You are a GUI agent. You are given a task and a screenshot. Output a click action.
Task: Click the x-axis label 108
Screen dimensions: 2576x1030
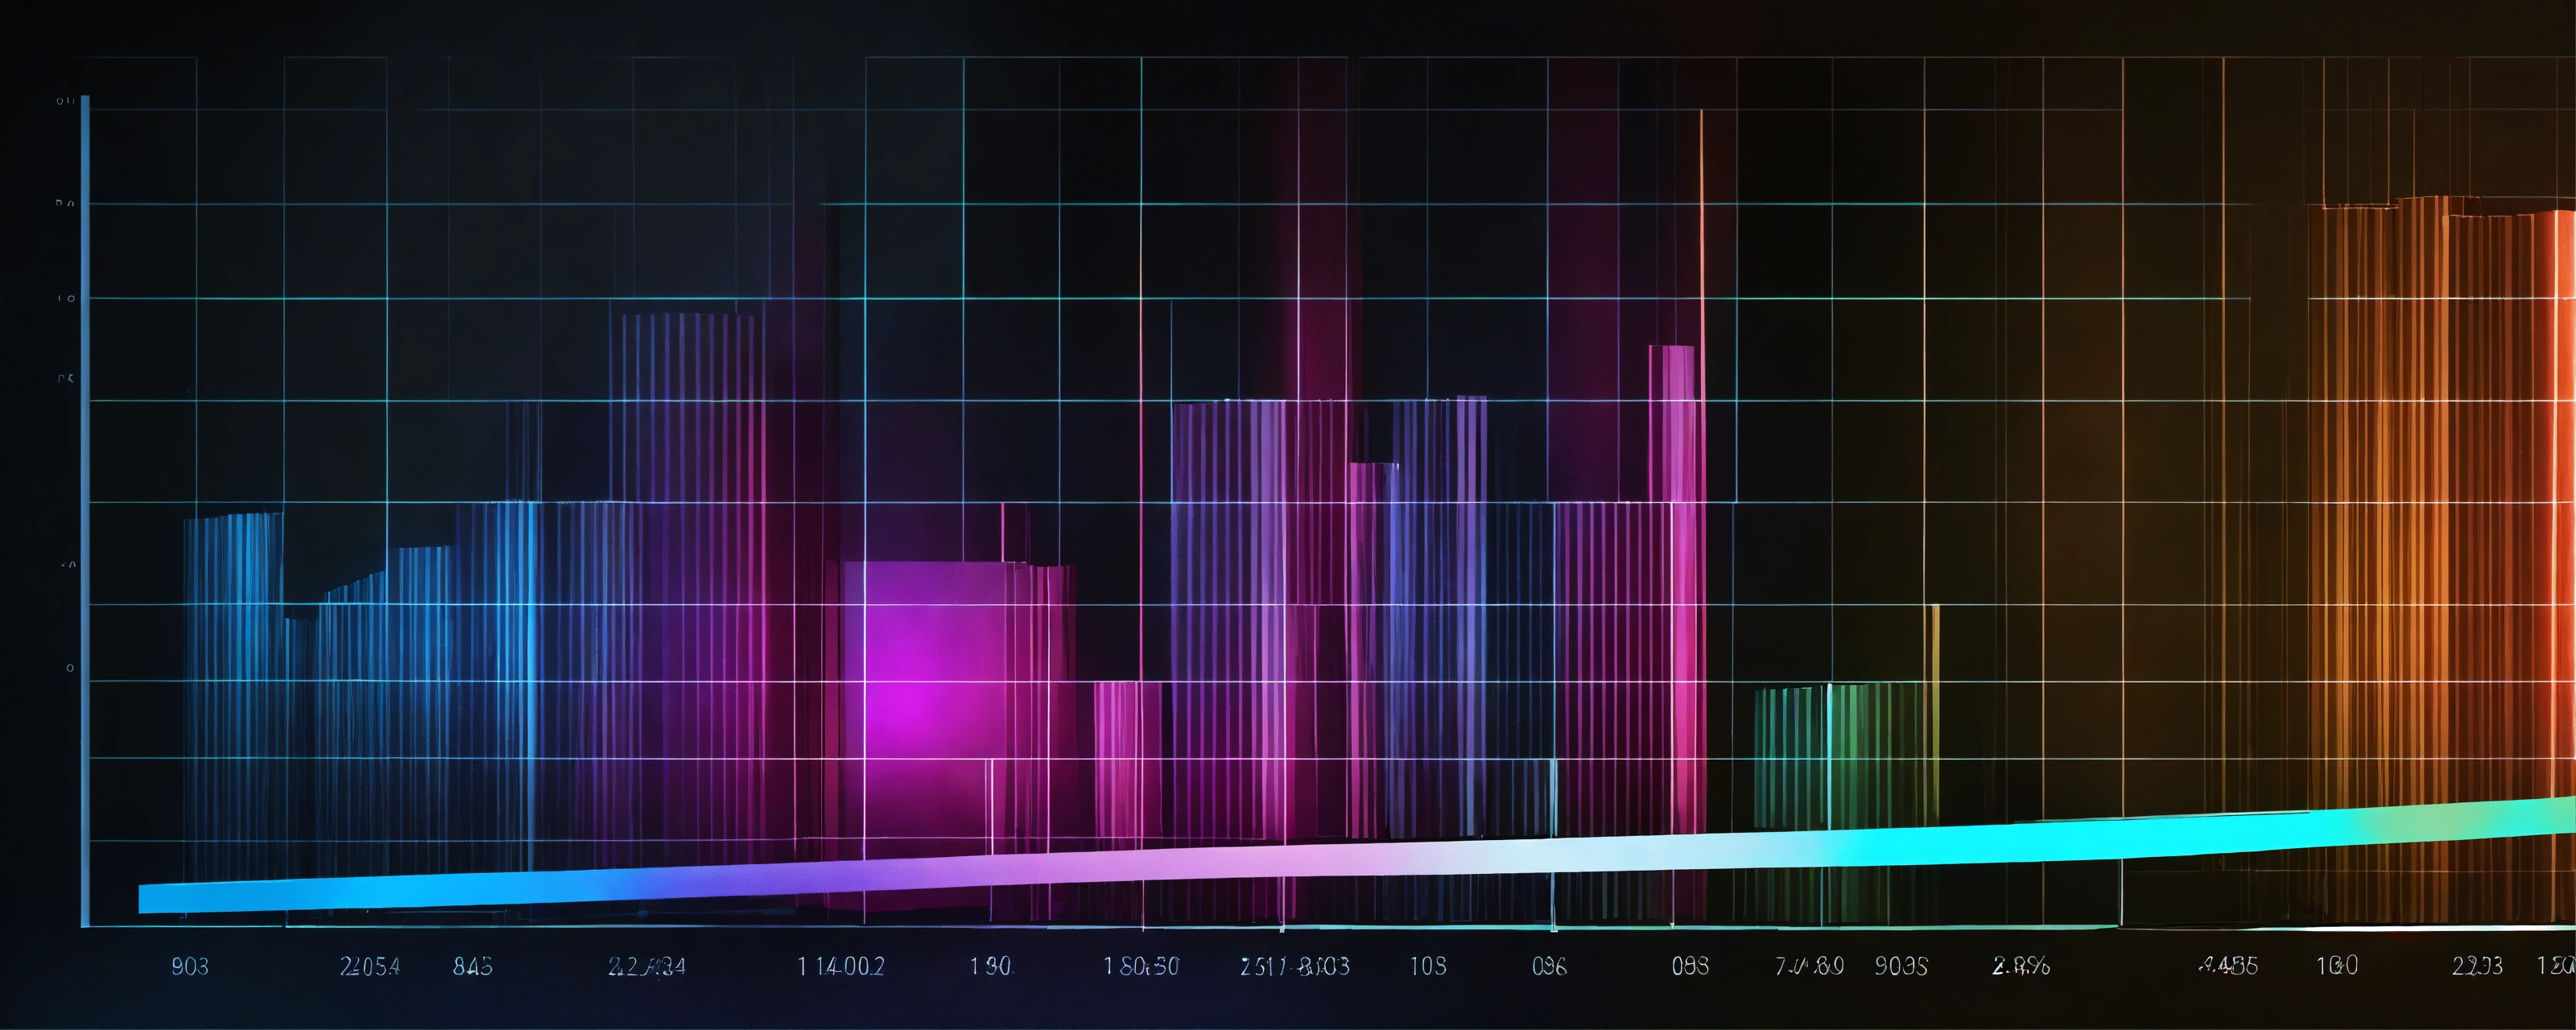pos(1427,966)
